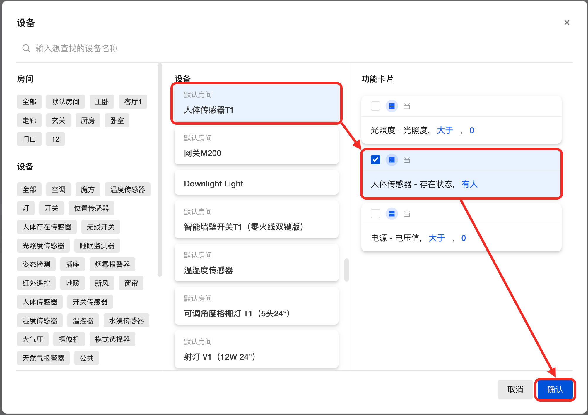Screen dimensions: 588x415
Task: Click the illuminance card's blue device icon
Action: (392, 106)
